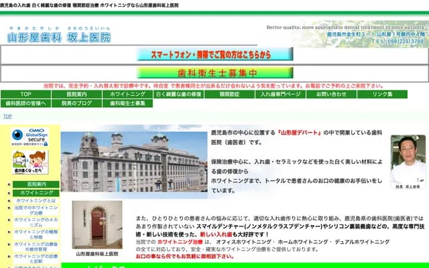The width and height of the screenshot is (429, 268).
Task: Open 院長のブログ menu item
Action: (x=76, y=103)
